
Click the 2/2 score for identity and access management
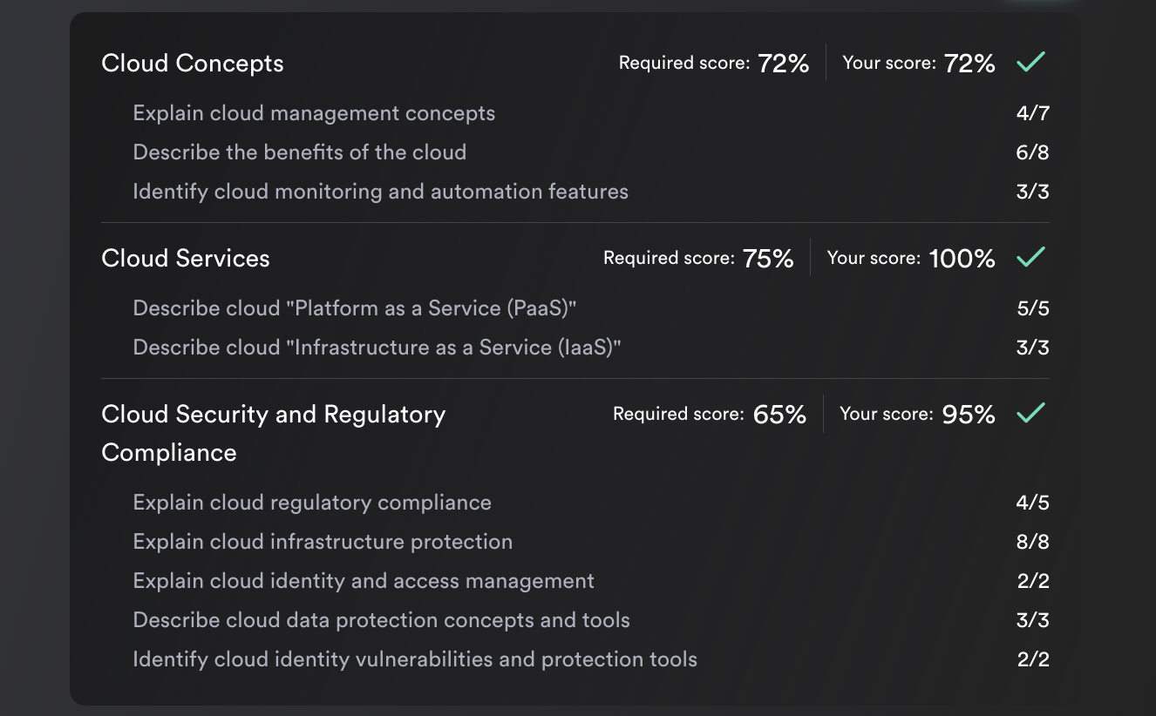click(1032, 581)
